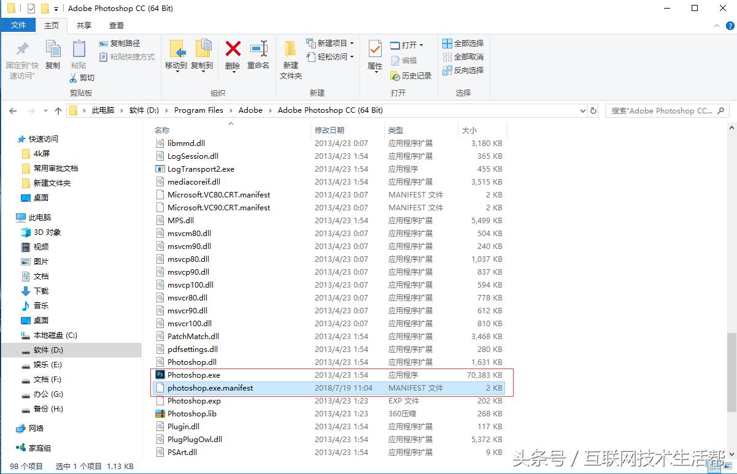Click the Properties (属性) icon

(x=375, y=48)
